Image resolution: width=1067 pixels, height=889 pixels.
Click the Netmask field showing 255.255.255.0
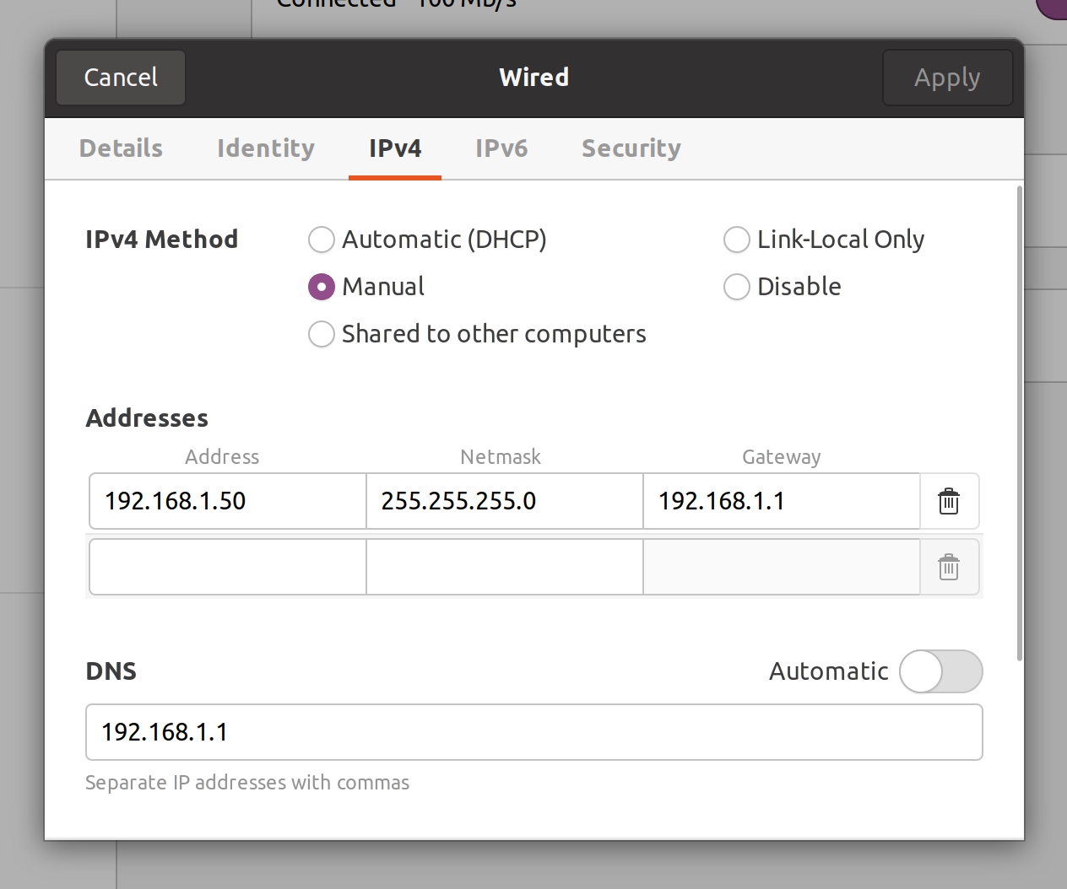pos(504,501)
